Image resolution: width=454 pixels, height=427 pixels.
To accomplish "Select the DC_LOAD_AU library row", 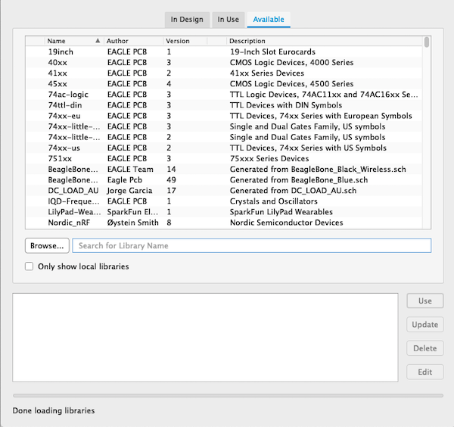I will [224, 191].
